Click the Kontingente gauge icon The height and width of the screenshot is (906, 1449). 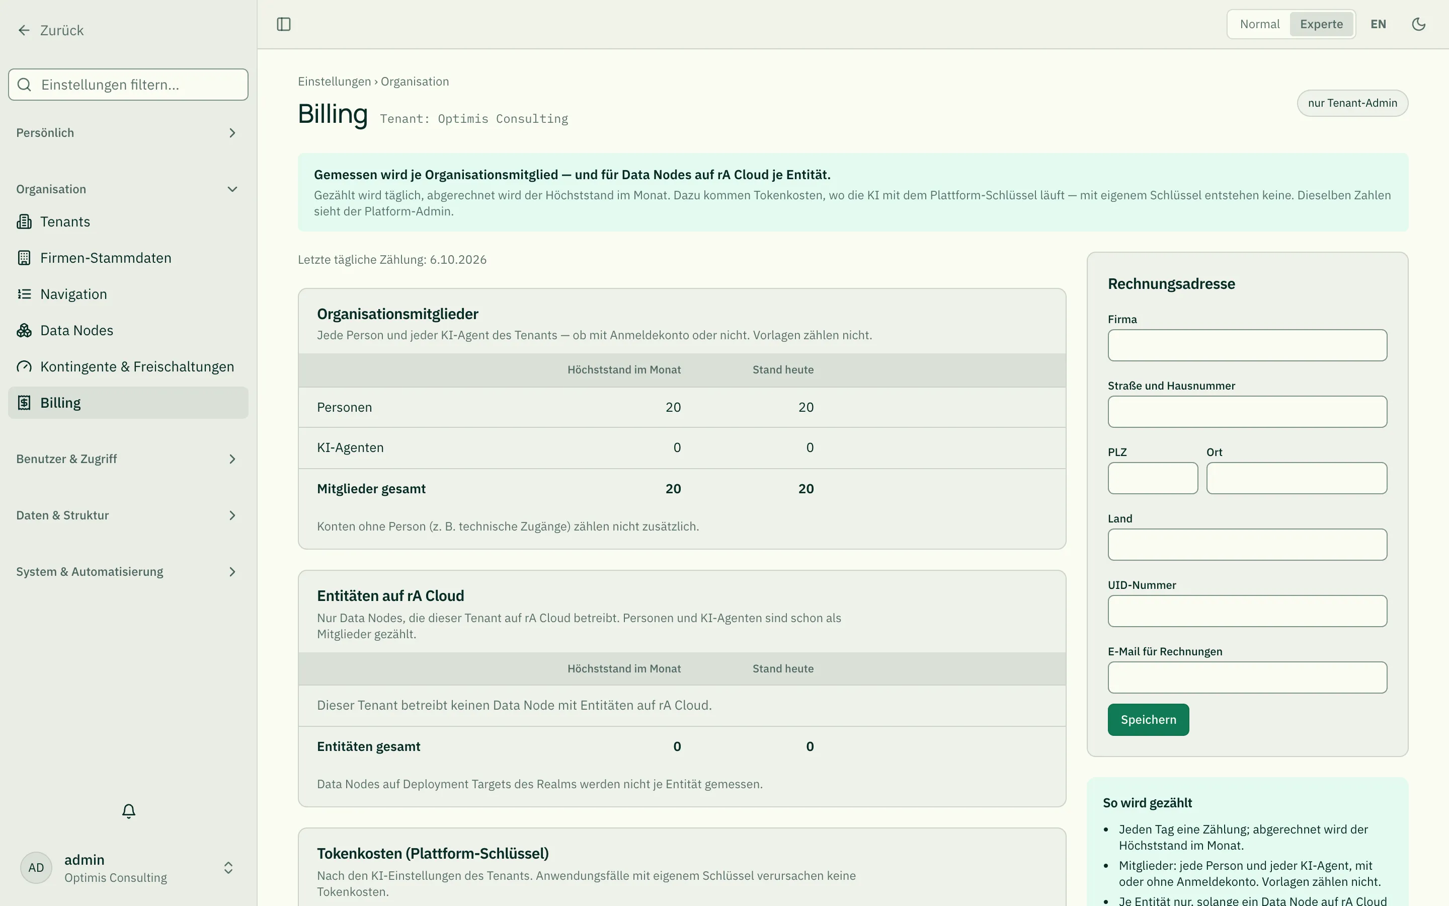[x=24, y=367]
